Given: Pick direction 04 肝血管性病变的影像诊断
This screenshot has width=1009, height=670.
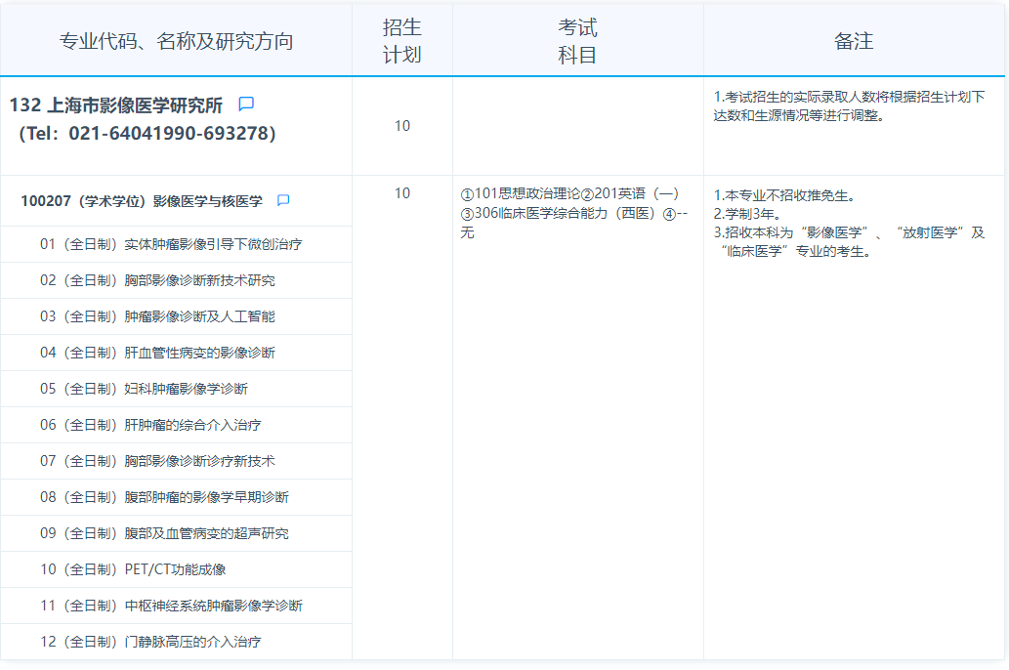Looking at the screenshot, I should (157, 353).
